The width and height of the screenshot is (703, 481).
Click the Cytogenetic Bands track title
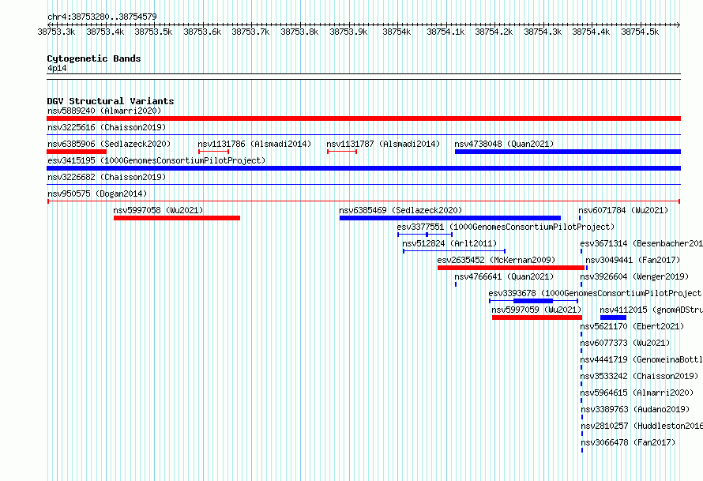tap(94, 58)
